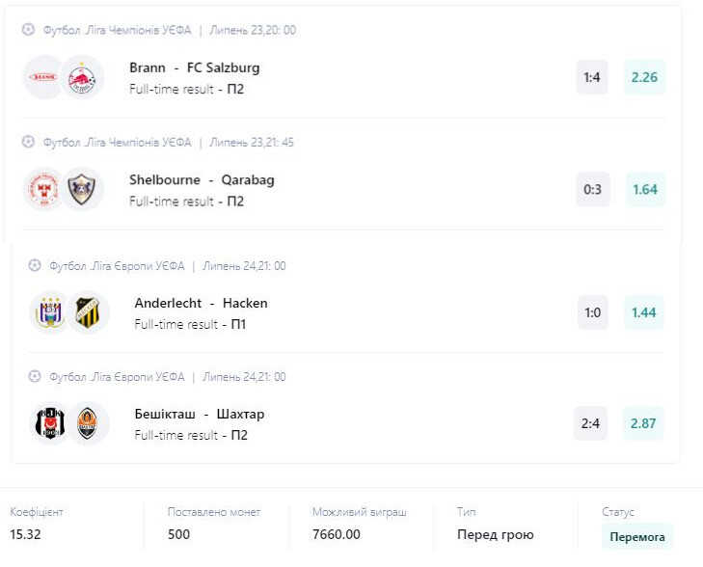703x567 pixels.
Task: Click the 1:4 score badge
Action: (592, 77)
